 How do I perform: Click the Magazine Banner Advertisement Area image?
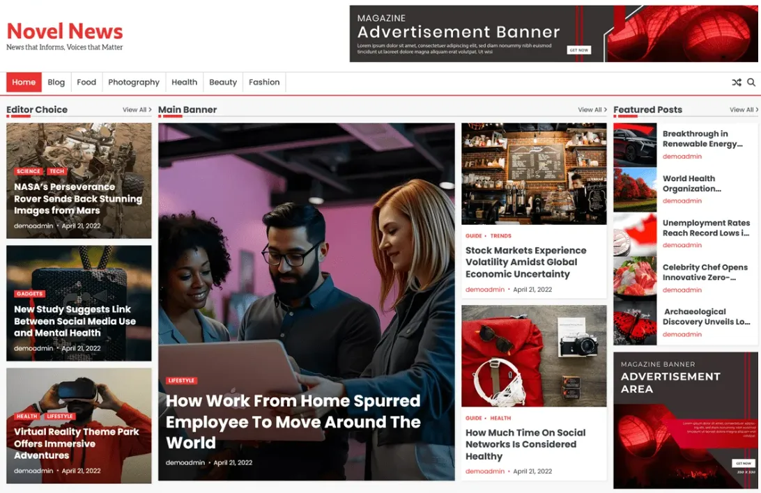point(685,421)
